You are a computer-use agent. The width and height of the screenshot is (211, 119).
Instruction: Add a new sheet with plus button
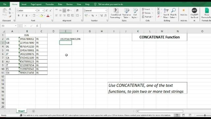[x=34, y=111]
